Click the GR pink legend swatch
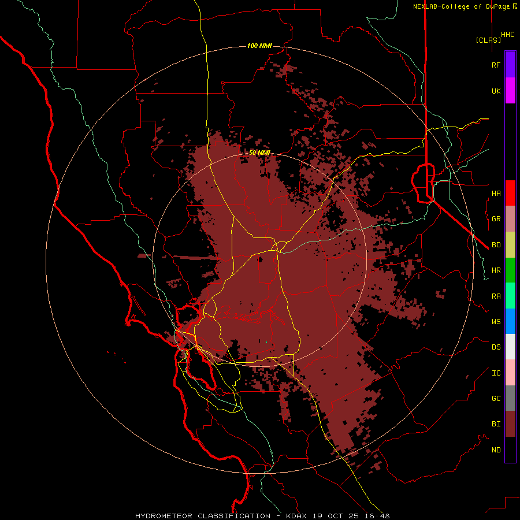This screenshot has height=520, width=520. coord(510,219)
